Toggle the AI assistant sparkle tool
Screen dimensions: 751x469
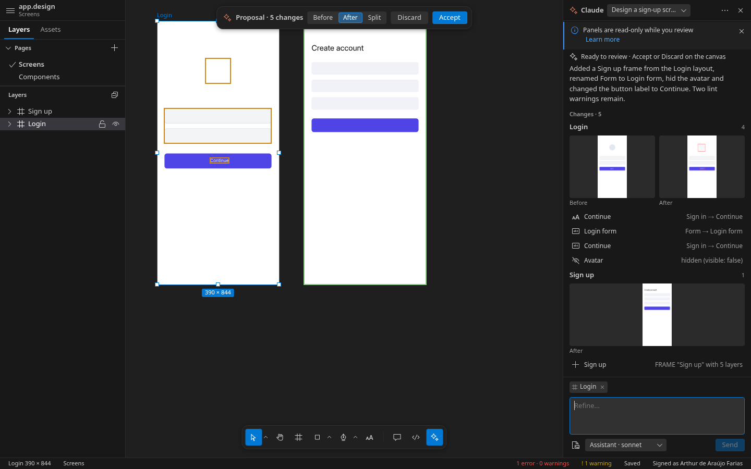434,437
